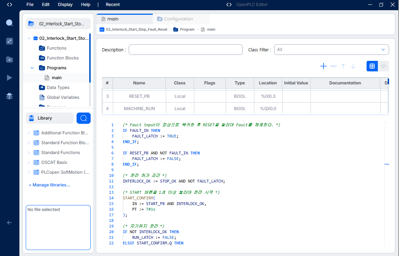Open the Recent menu
The height and width of the screenshot is (256, 399).
click(x=113, y=5)
